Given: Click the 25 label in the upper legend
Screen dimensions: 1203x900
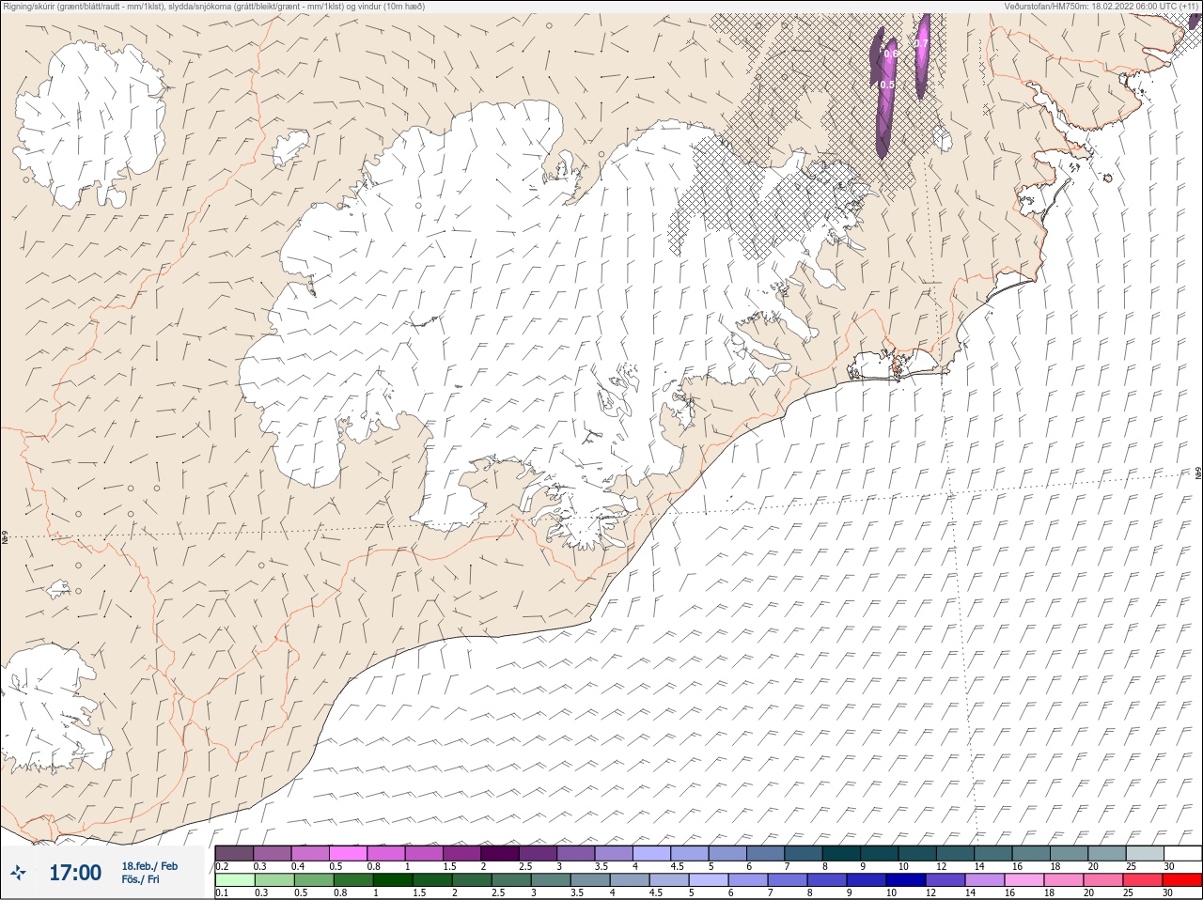Looking at the screenshot, I should click(1132, 866).
